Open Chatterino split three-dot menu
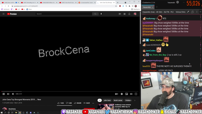Viewport: 202px width, 114px height. pyautogui.click(x=197, y=12)
